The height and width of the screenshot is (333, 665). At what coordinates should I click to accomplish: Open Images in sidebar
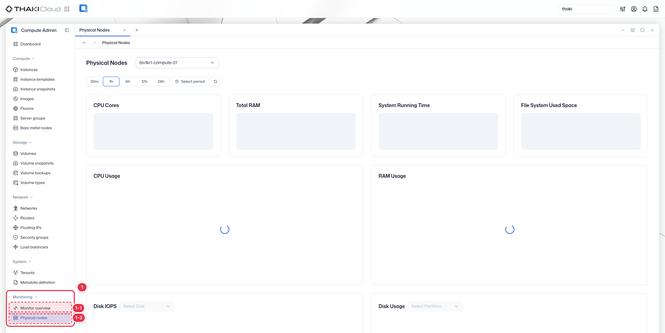pyautogui.click(x=27, y=99)
